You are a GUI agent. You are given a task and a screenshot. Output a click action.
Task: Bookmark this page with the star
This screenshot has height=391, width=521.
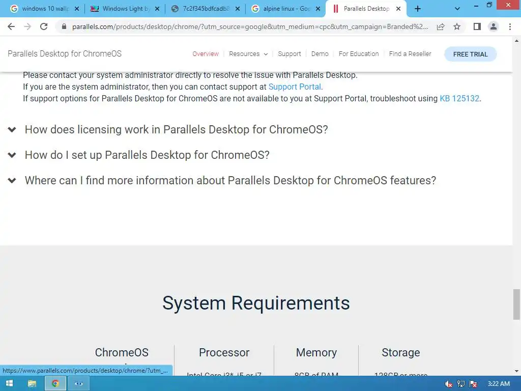457,26
